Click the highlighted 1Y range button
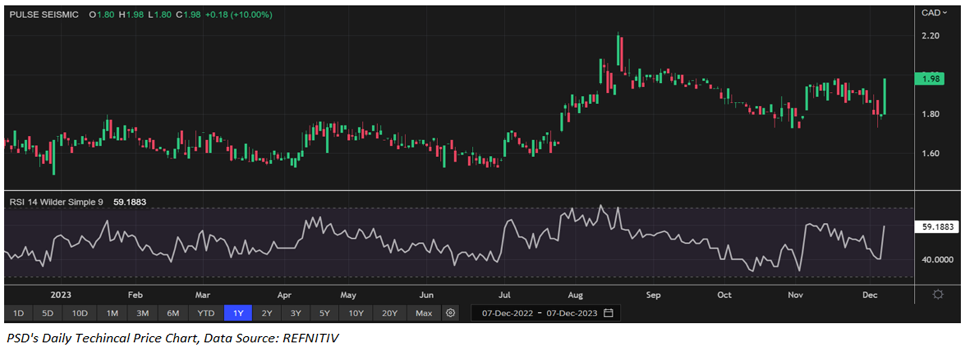 click(238, 313)
